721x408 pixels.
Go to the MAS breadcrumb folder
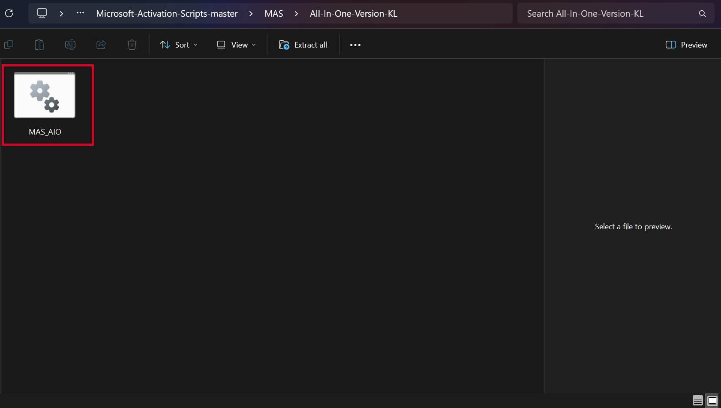pyautogui.click(x=273, y=13)
